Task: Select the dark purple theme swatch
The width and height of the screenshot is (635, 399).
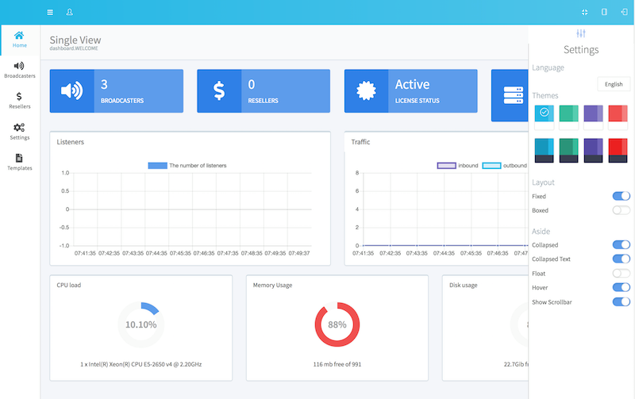Action: coord(593,151)
